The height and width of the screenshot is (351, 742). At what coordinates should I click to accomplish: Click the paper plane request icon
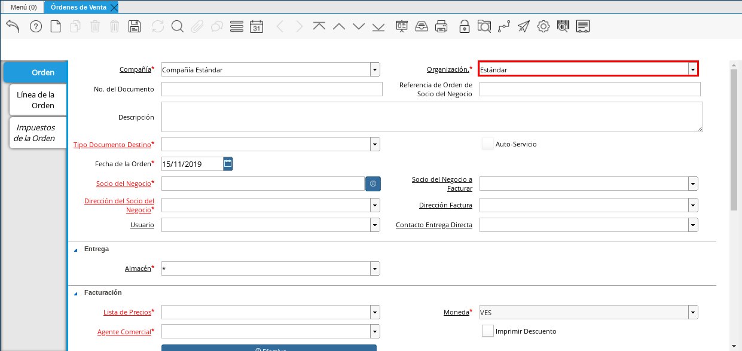(x=524, y=26)
